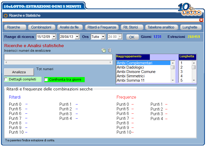
Task: Open the Ricerche tab
Action: pyautogui.click(x=15, y=27)
